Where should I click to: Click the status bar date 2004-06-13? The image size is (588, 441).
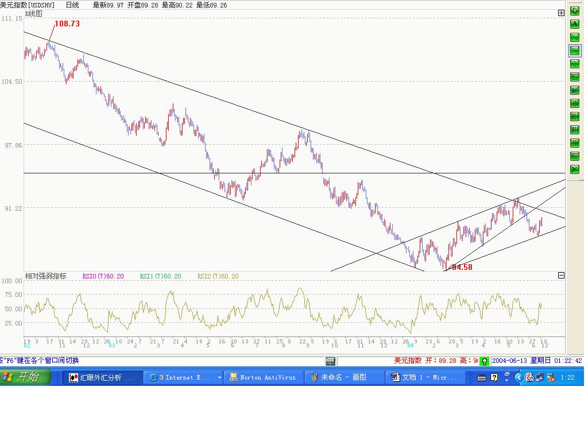tap(510, 361)
